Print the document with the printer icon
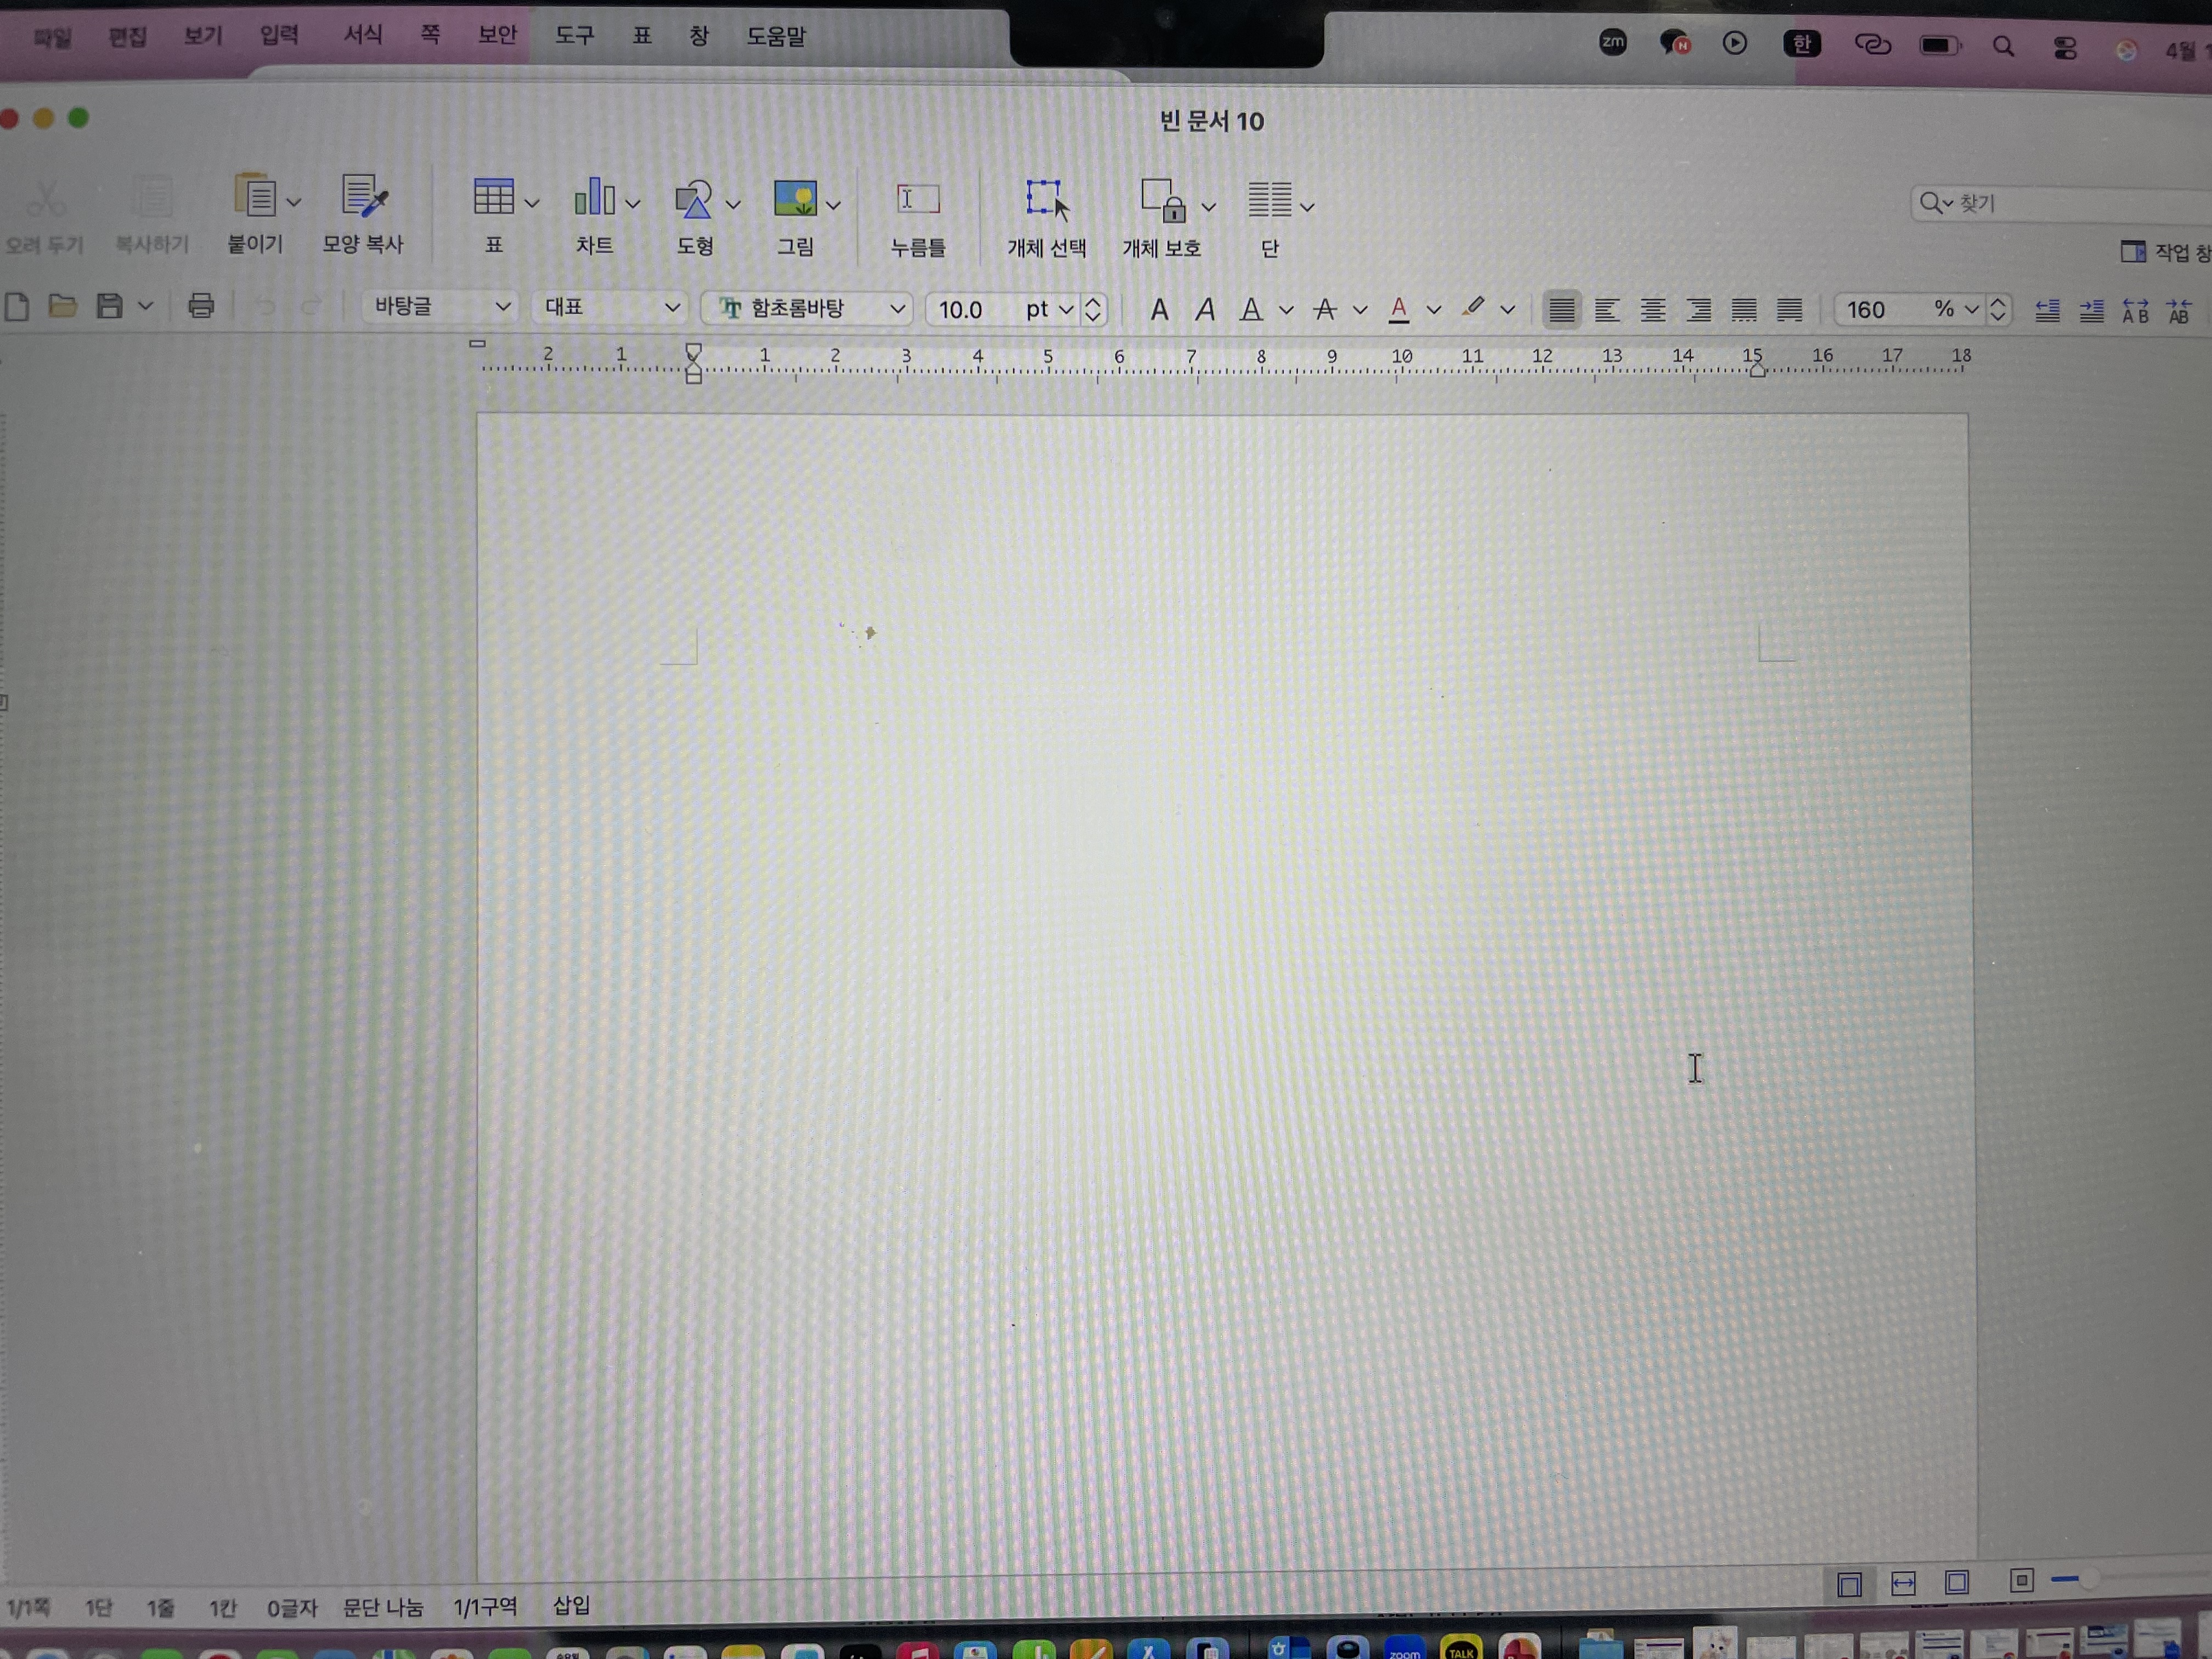This screenshot has width=2212, height=1659. 201,305
